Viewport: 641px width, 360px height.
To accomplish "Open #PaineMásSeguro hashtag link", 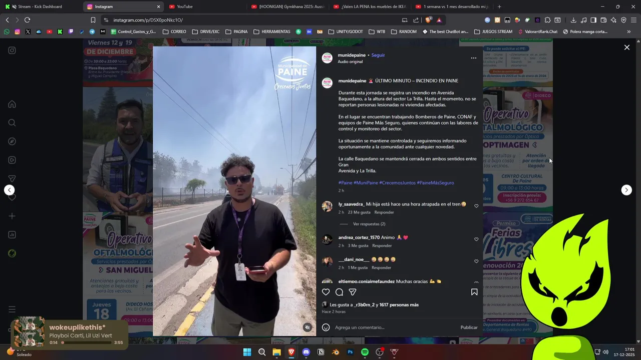I will click(x=435, y=182).
